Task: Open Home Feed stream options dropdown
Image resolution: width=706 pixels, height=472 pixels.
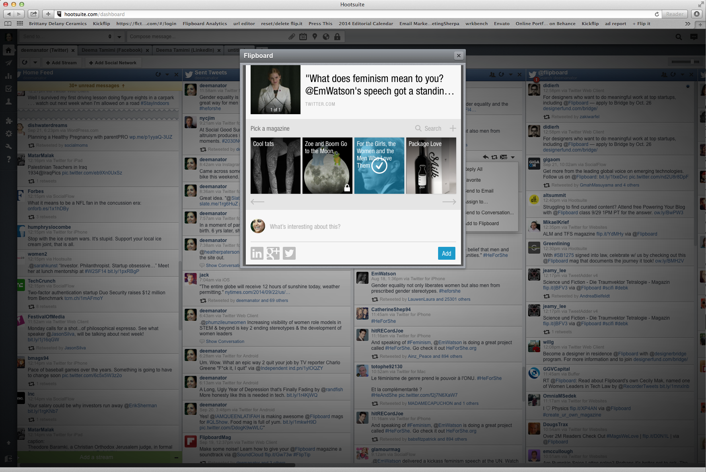Action: [167, 74]
